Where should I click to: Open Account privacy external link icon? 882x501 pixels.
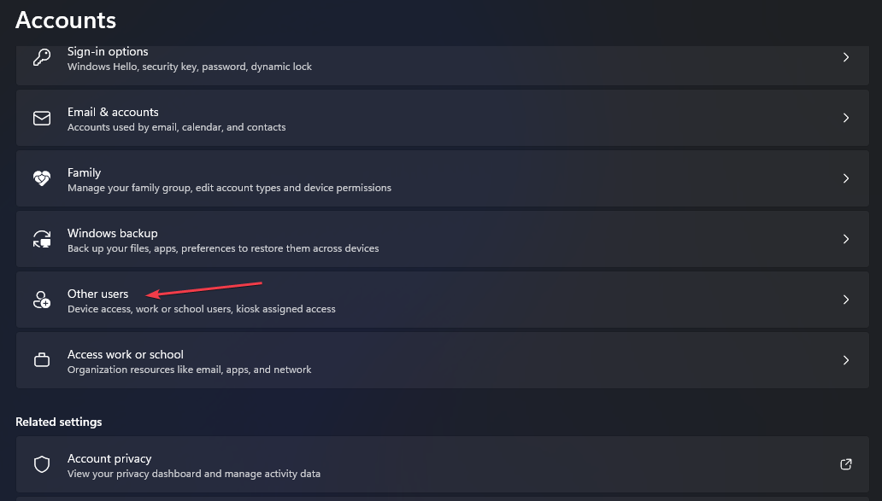(x=845, y=464)
